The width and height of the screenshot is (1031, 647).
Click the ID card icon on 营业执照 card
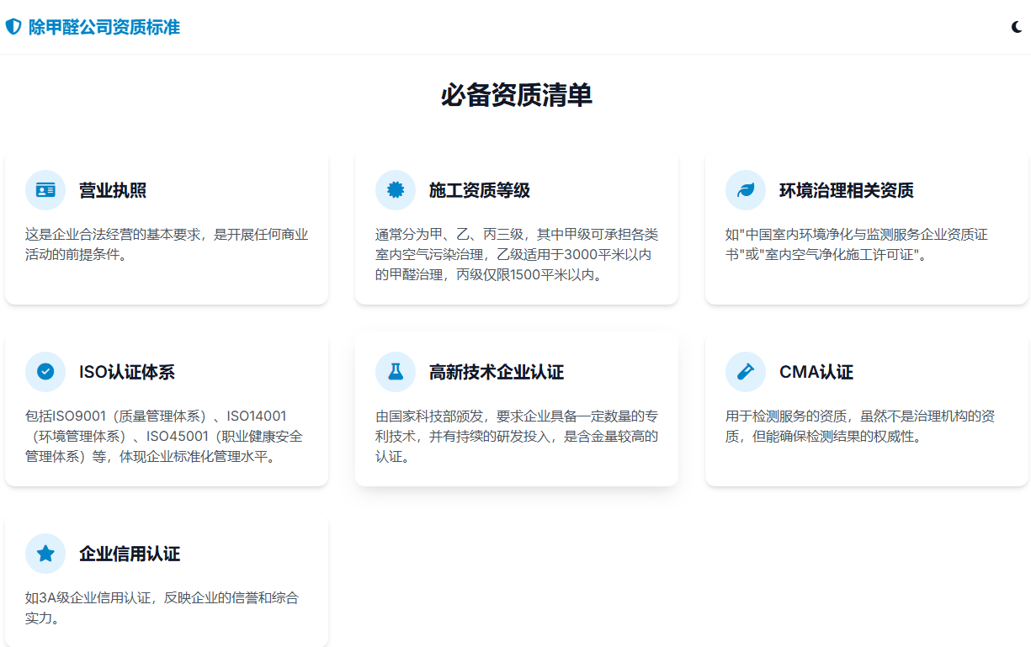[45, 190]
